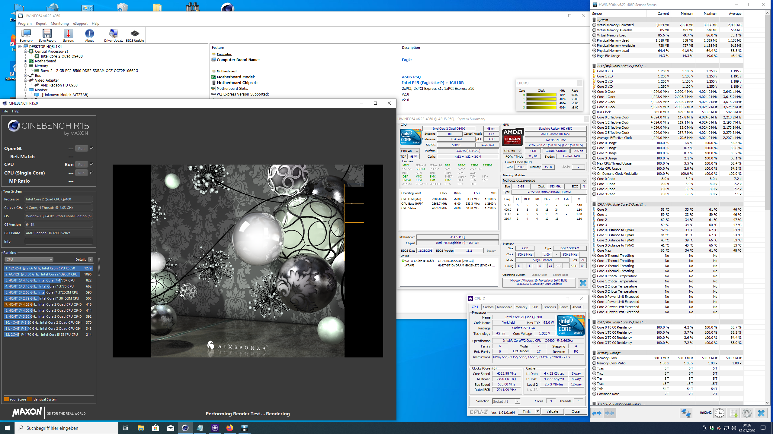Reset sensor values with clock icon
This screenshot has width=773, height=434.
720,413
